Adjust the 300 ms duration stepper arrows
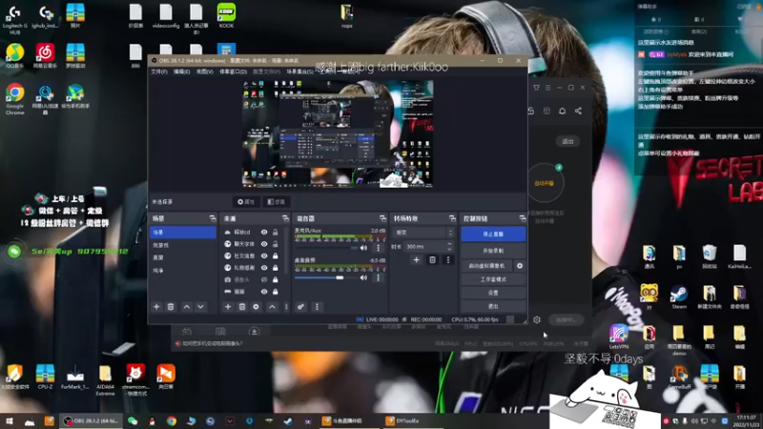 pos(449,247)
